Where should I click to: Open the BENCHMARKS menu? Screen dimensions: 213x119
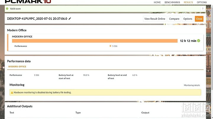pos(172,2)
